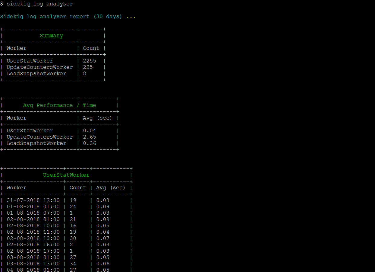Click count 16 in 02-08-2018 10:00 row

[73, 226]
